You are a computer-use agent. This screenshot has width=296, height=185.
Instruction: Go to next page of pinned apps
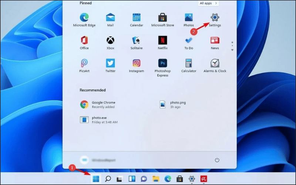coord(232,50)
